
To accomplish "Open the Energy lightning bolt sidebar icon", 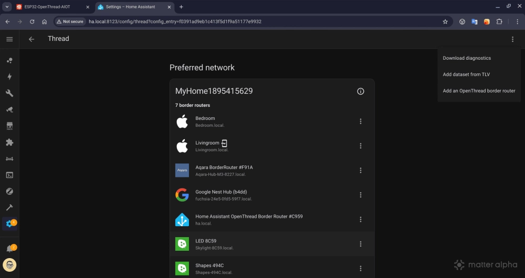I will point(9,77).
